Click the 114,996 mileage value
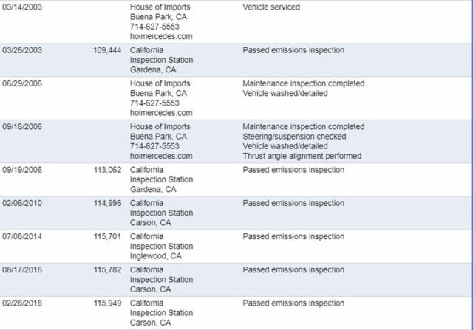The height and width of the screenshot is (330, 473). (x=107, y=203)
